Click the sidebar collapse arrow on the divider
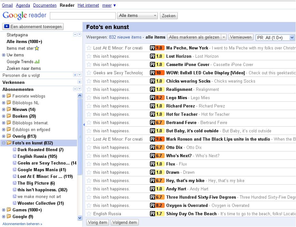 point(84,124)
